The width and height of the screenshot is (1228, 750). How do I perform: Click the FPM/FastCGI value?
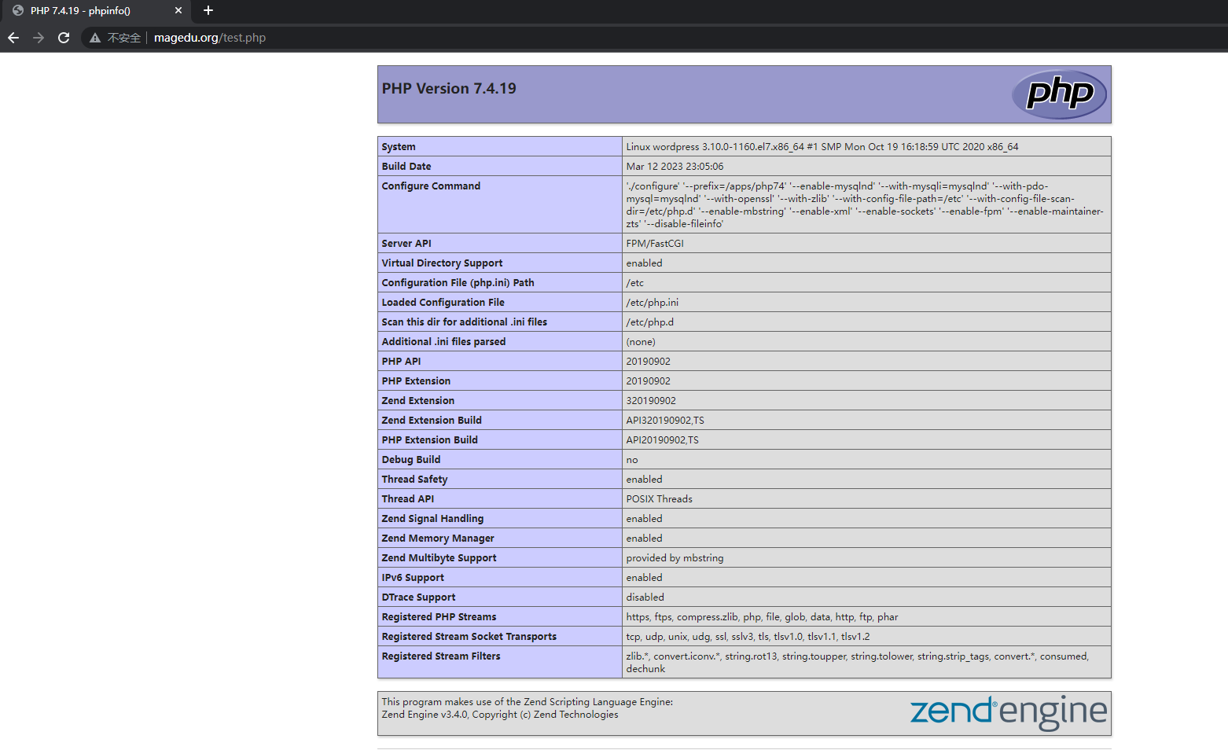(x=655, y=244)
